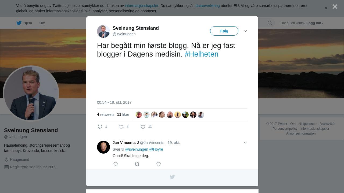
Task: Like Jan Vincents J's reply
Action: [x=159, y=164]
